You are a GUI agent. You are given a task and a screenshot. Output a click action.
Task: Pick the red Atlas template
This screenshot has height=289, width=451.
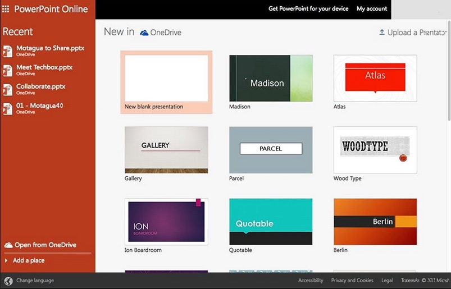pos(375,78)
